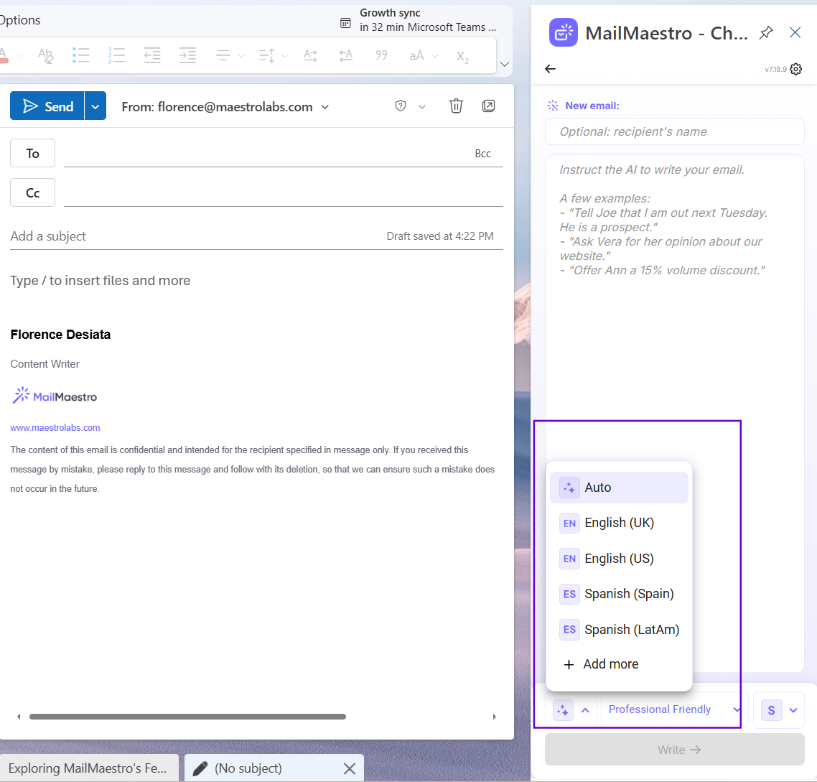Open the www.maestrolabs.com link
The width and height of the screenshot is (817, 782).
click(55, 427)
